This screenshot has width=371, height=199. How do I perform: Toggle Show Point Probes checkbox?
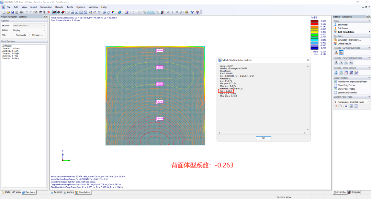(335, 89)
